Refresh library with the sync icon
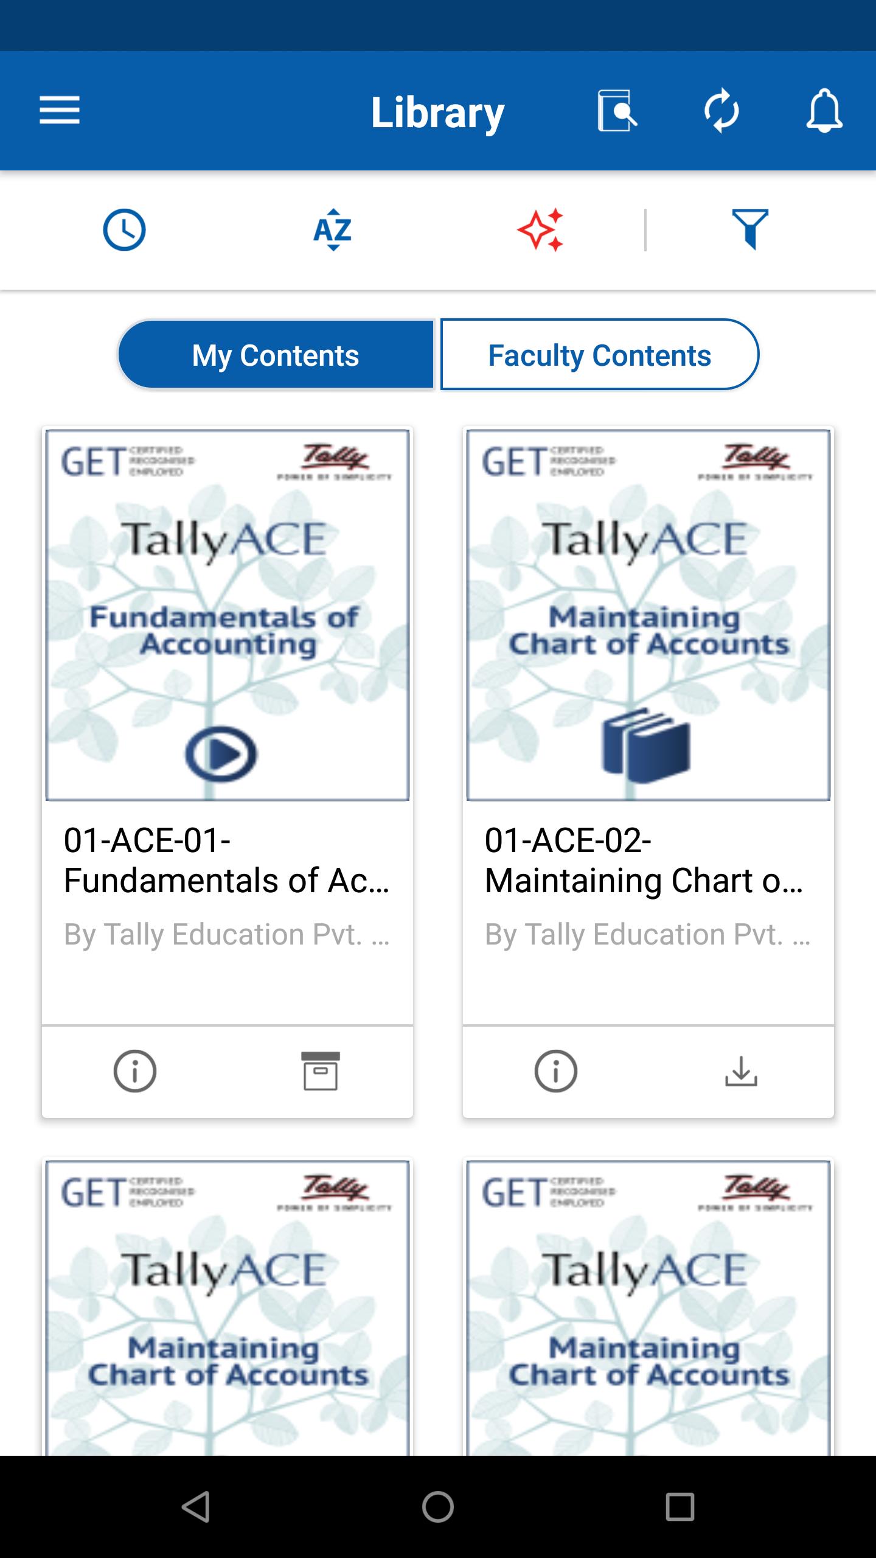Viewport: 876px width, 1558px height. 721,111
